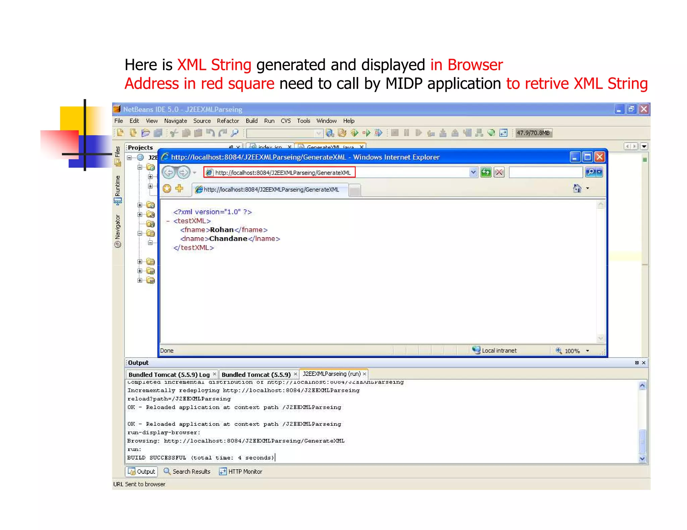
Task: Open the Tools menu
Action: (x=304, y=121)
